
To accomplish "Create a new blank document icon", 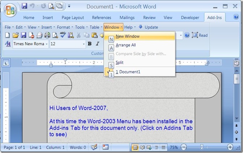I will tap(7, 35).
